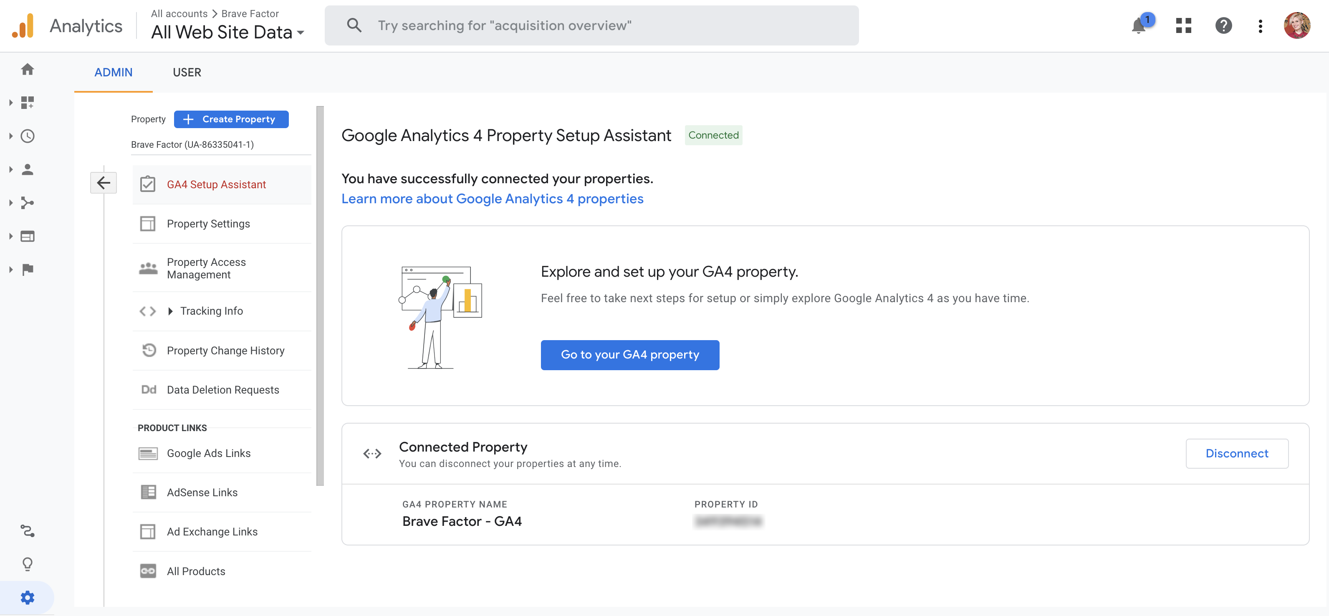Screen dimensions: 1329x616
Task: Click the Tracking Info code brackets icon
Action: (148, 311)
